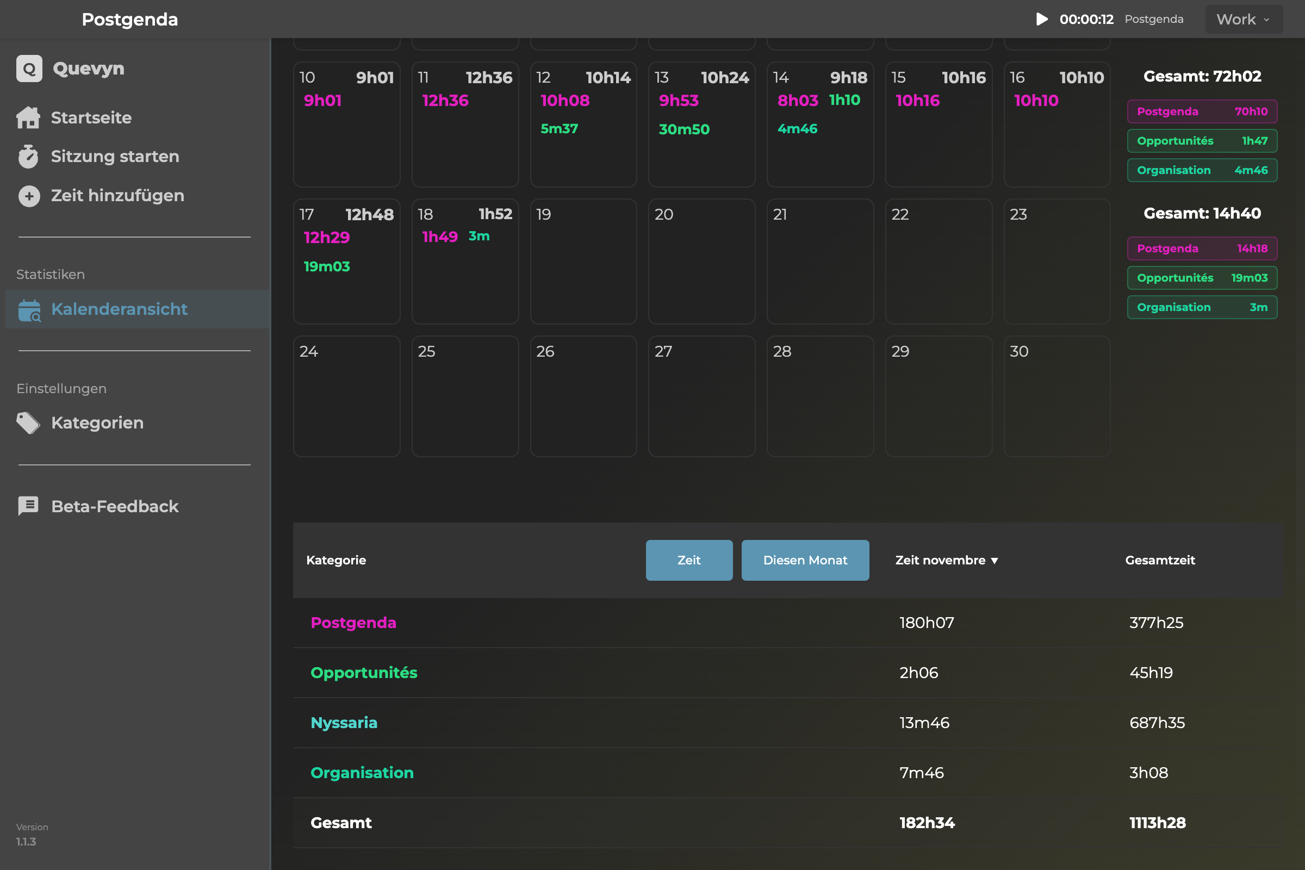Click the Organisation 4m46 summary badge
The image size is (1305, 870).
1202,170
